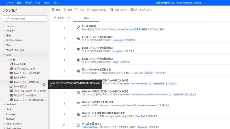Expand the Web オートメーション group
230x129 pixels.
(x=4, y=50)
